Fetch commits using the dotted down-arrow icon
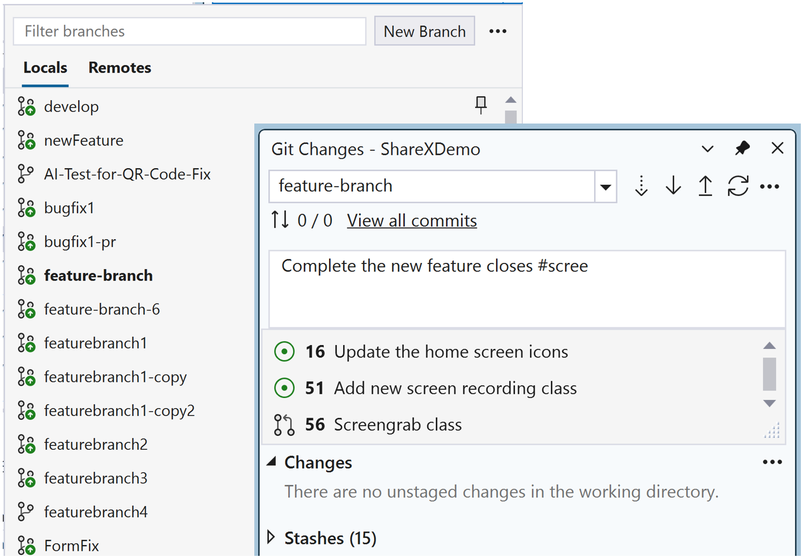 641,186
